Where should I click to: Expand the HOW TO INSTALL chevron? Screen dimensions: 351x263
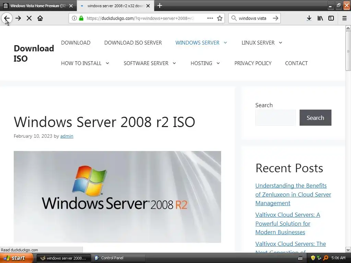[x=107, y=63]
